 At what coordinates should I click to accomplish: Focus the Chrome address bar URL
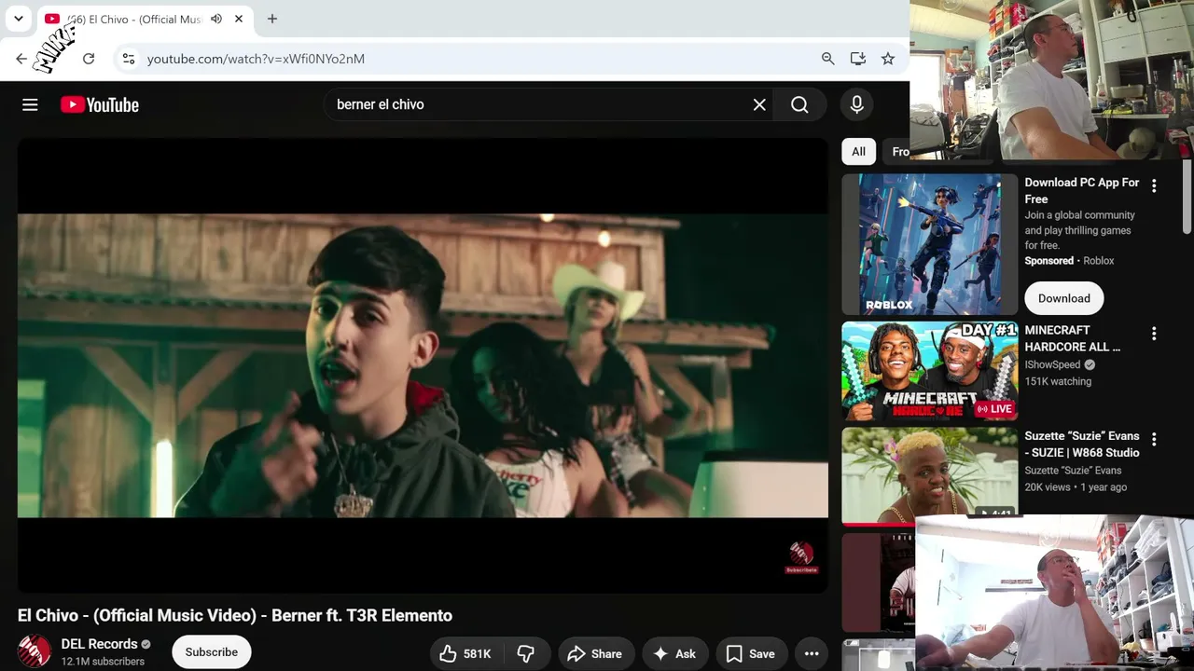(256, 59)
